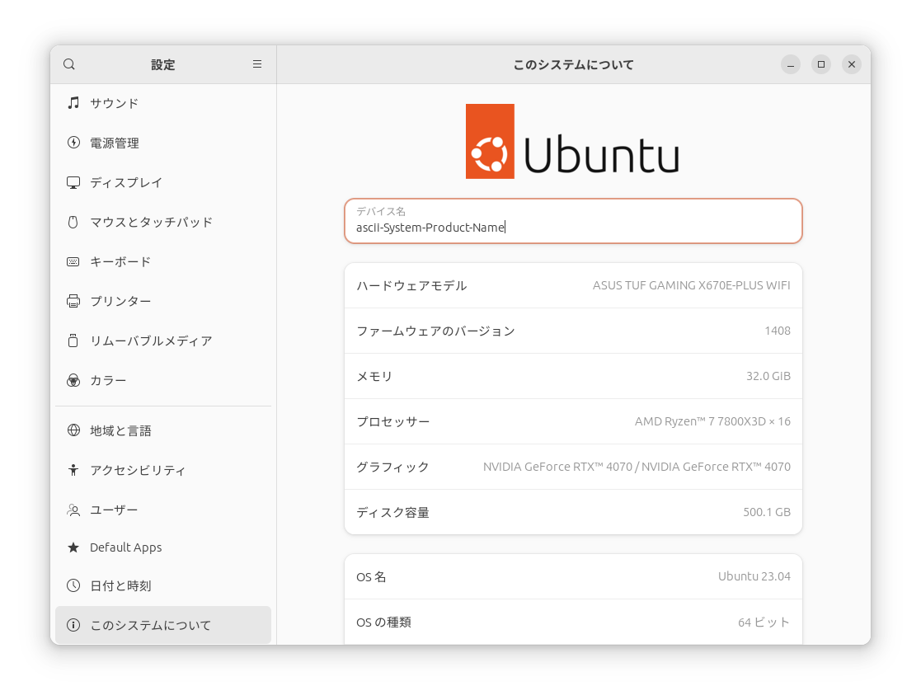Screen dimensions: 921x700
Task: Click the mouse and touchpad icon
Action: [x=73, y=222]
